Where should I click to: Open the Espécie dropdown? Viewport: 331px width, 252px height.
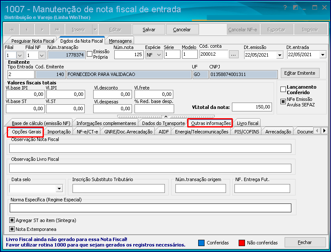(159, 55)
